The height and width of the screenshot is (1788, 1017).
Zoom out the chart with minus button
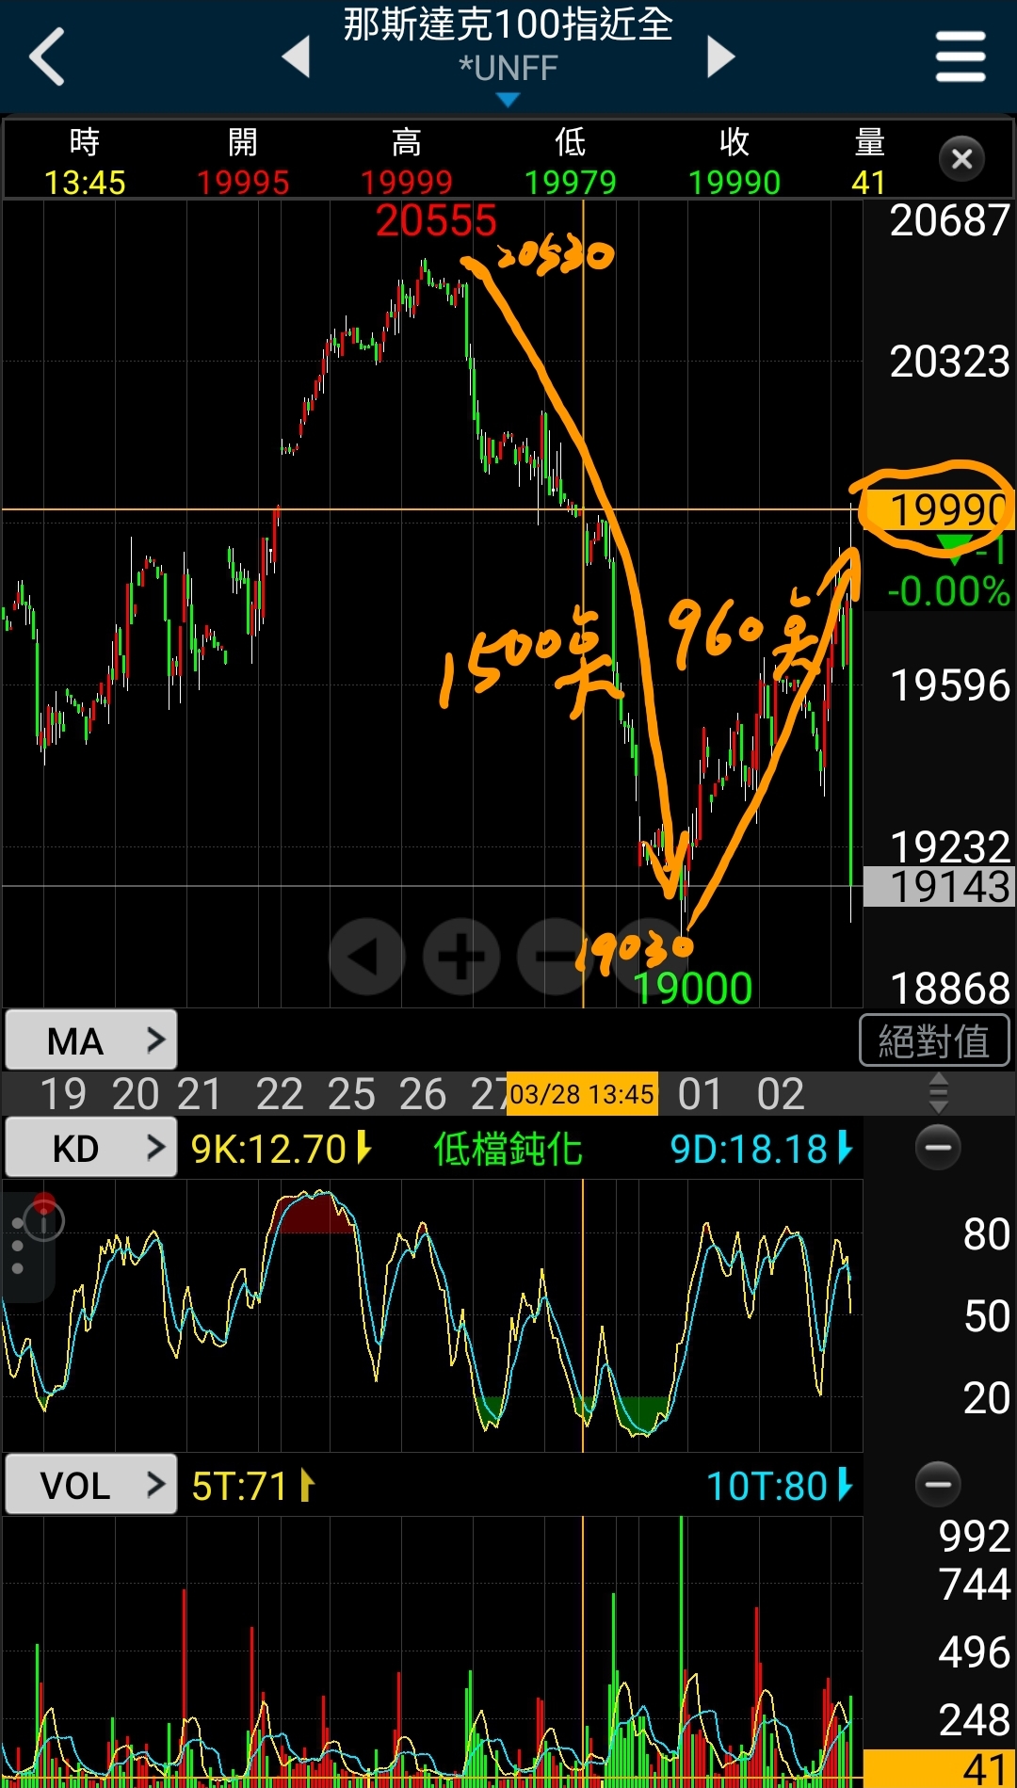pos(554,957)
